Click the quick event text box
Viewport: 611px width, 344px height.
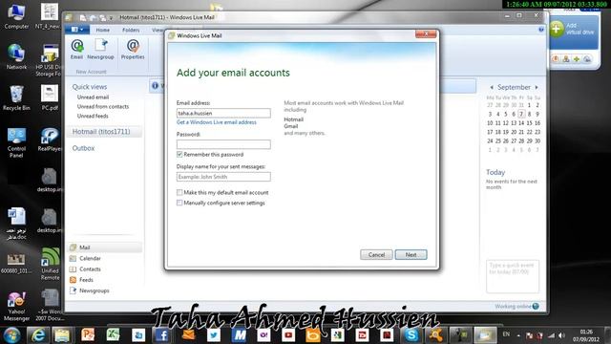[x=513, y=276]
